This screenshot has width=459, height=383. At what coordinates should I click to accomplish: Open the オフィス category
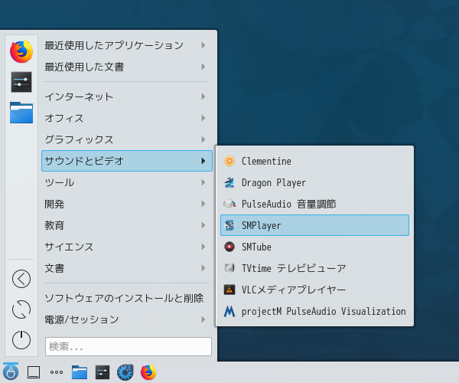click(x=127, y=118)
